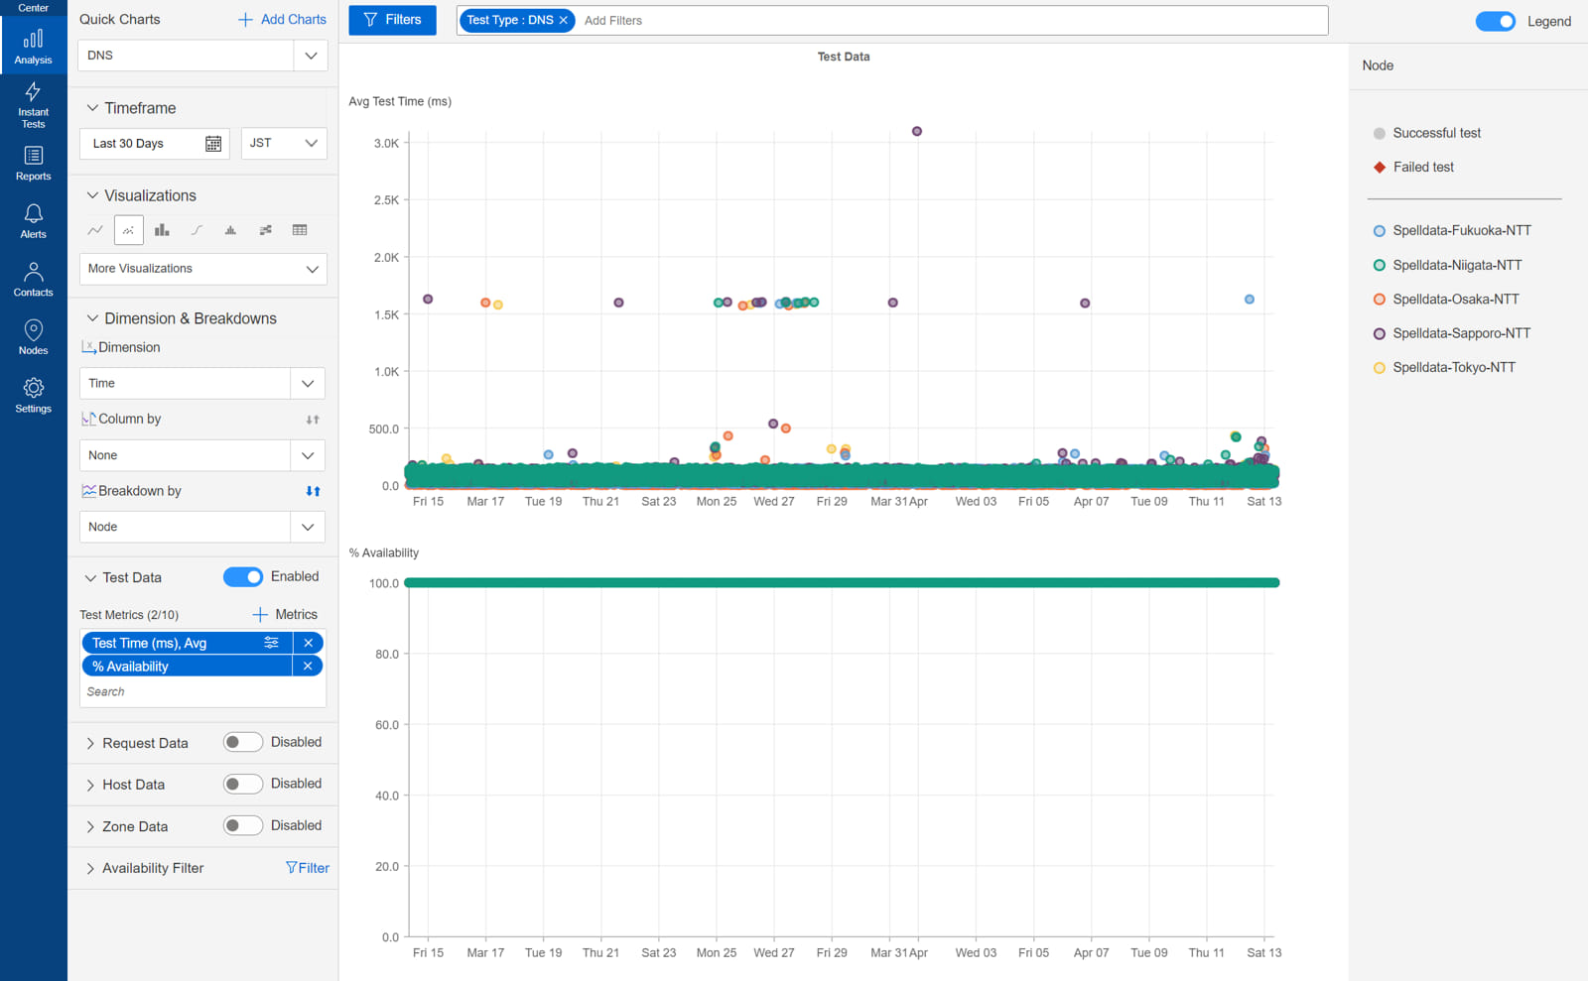Viewport: 1588px width, 981px height.
Task: Open the Alerts bell icon
Action: (x=33, y=220)
